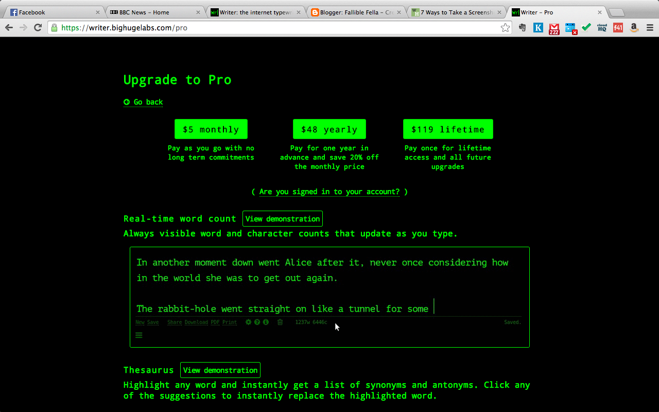The image size is (659, 412).
Task: Click the info icon in the demo footer
Action: [x=266, y=322]
